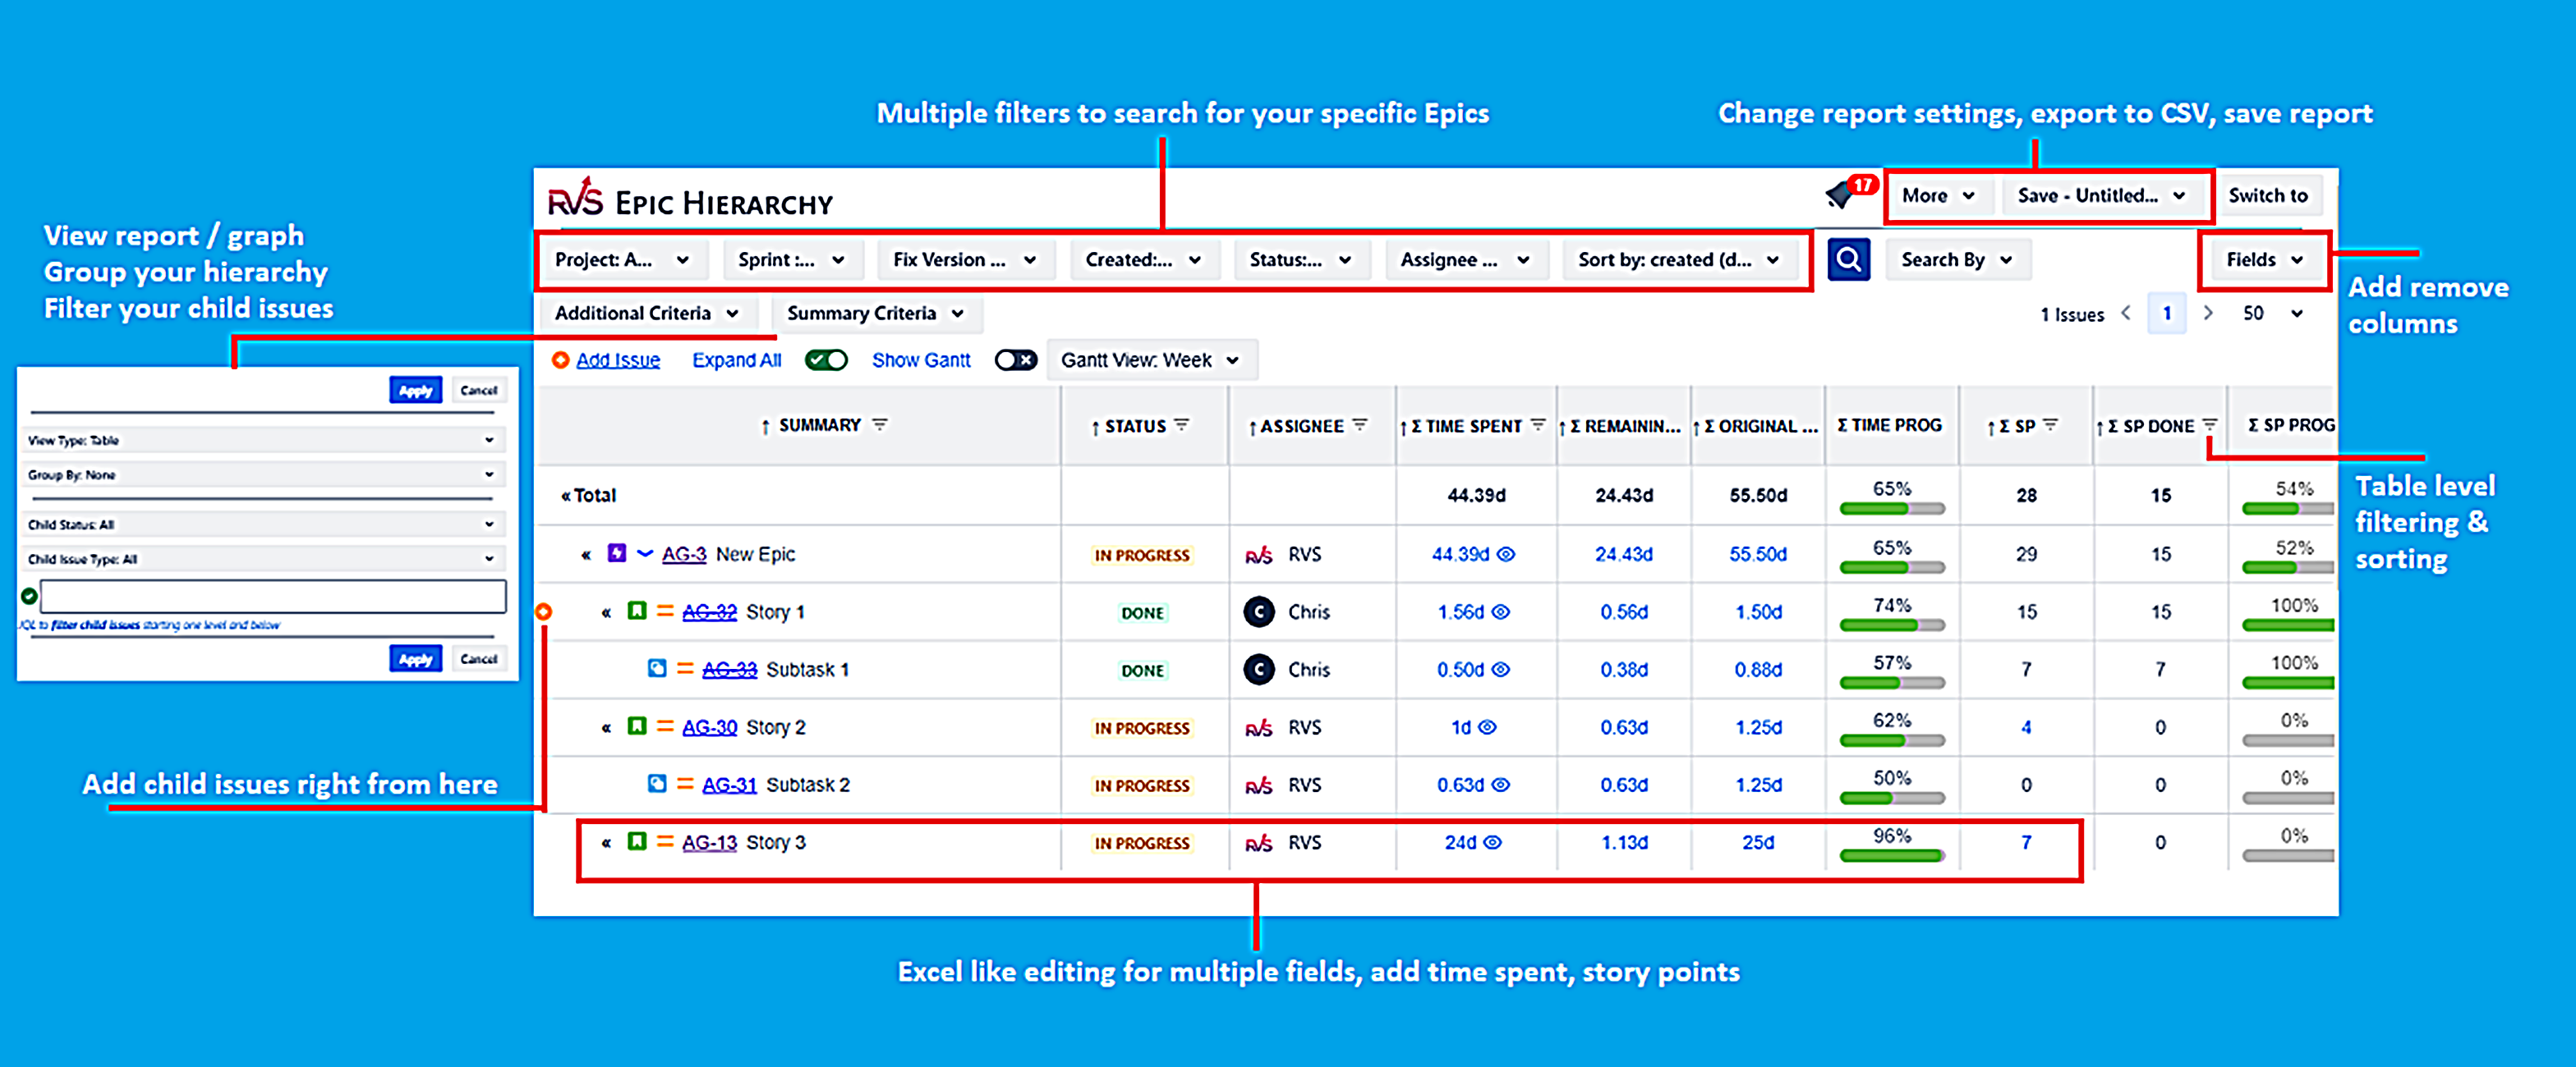This screenshot has width=2576, height=1067.
Task: Click the green story type icon beside AG-32
Action: tap(637, 611)
